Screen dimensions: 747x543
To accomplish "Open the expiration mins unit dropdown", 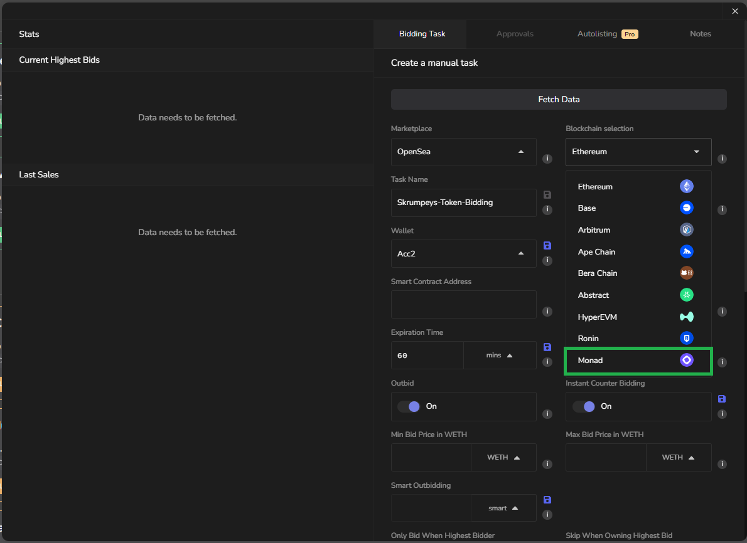I will [x=500, y=356].
